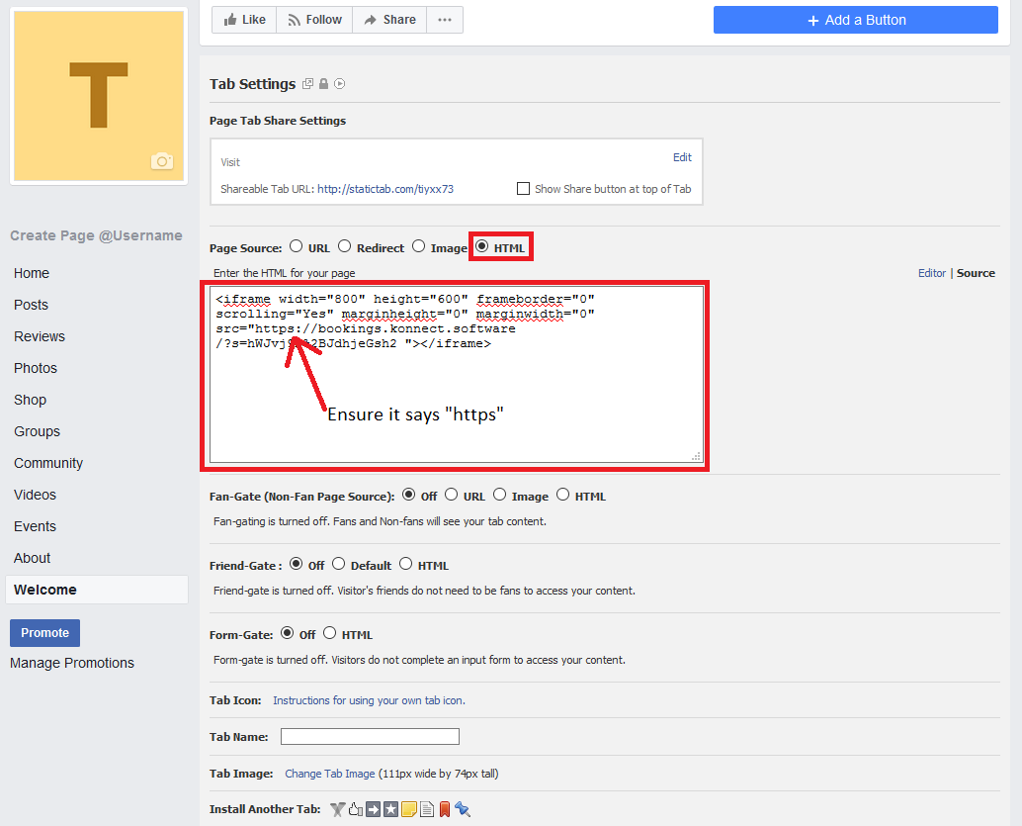1022x826 pixels.
Task: Click the pop-out icon next to Tab Settings
Action: click(307, 83)
